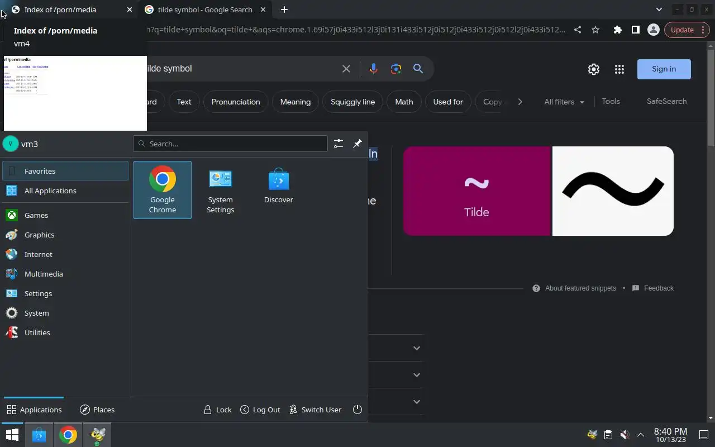This screenshot has height=447, width=715.
Task: Start voice search with microphone icon
Action: 374,68
